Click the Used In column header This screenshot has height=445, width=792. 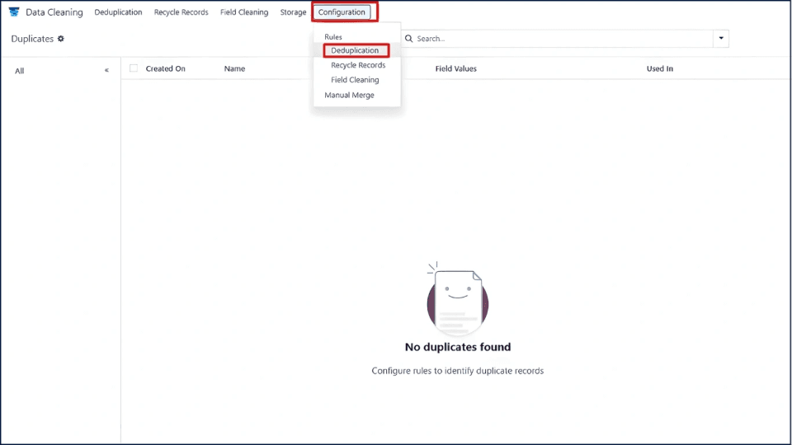click(660, 68)
